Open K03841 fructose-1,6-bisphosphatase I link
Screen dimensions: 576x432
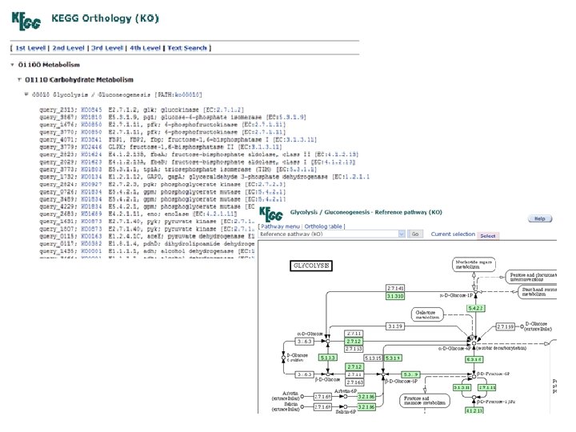(91, 139)
